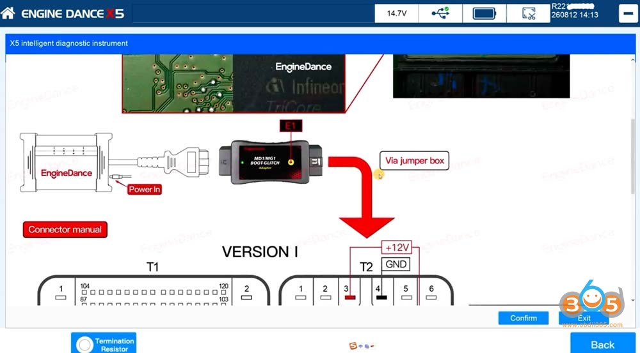Go to the Engine Dance home screen
640x353 pixels.
(x=8, y=13)
